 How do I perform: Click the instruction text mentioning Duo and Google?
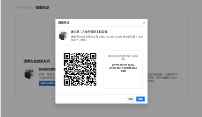click(107, 38)
